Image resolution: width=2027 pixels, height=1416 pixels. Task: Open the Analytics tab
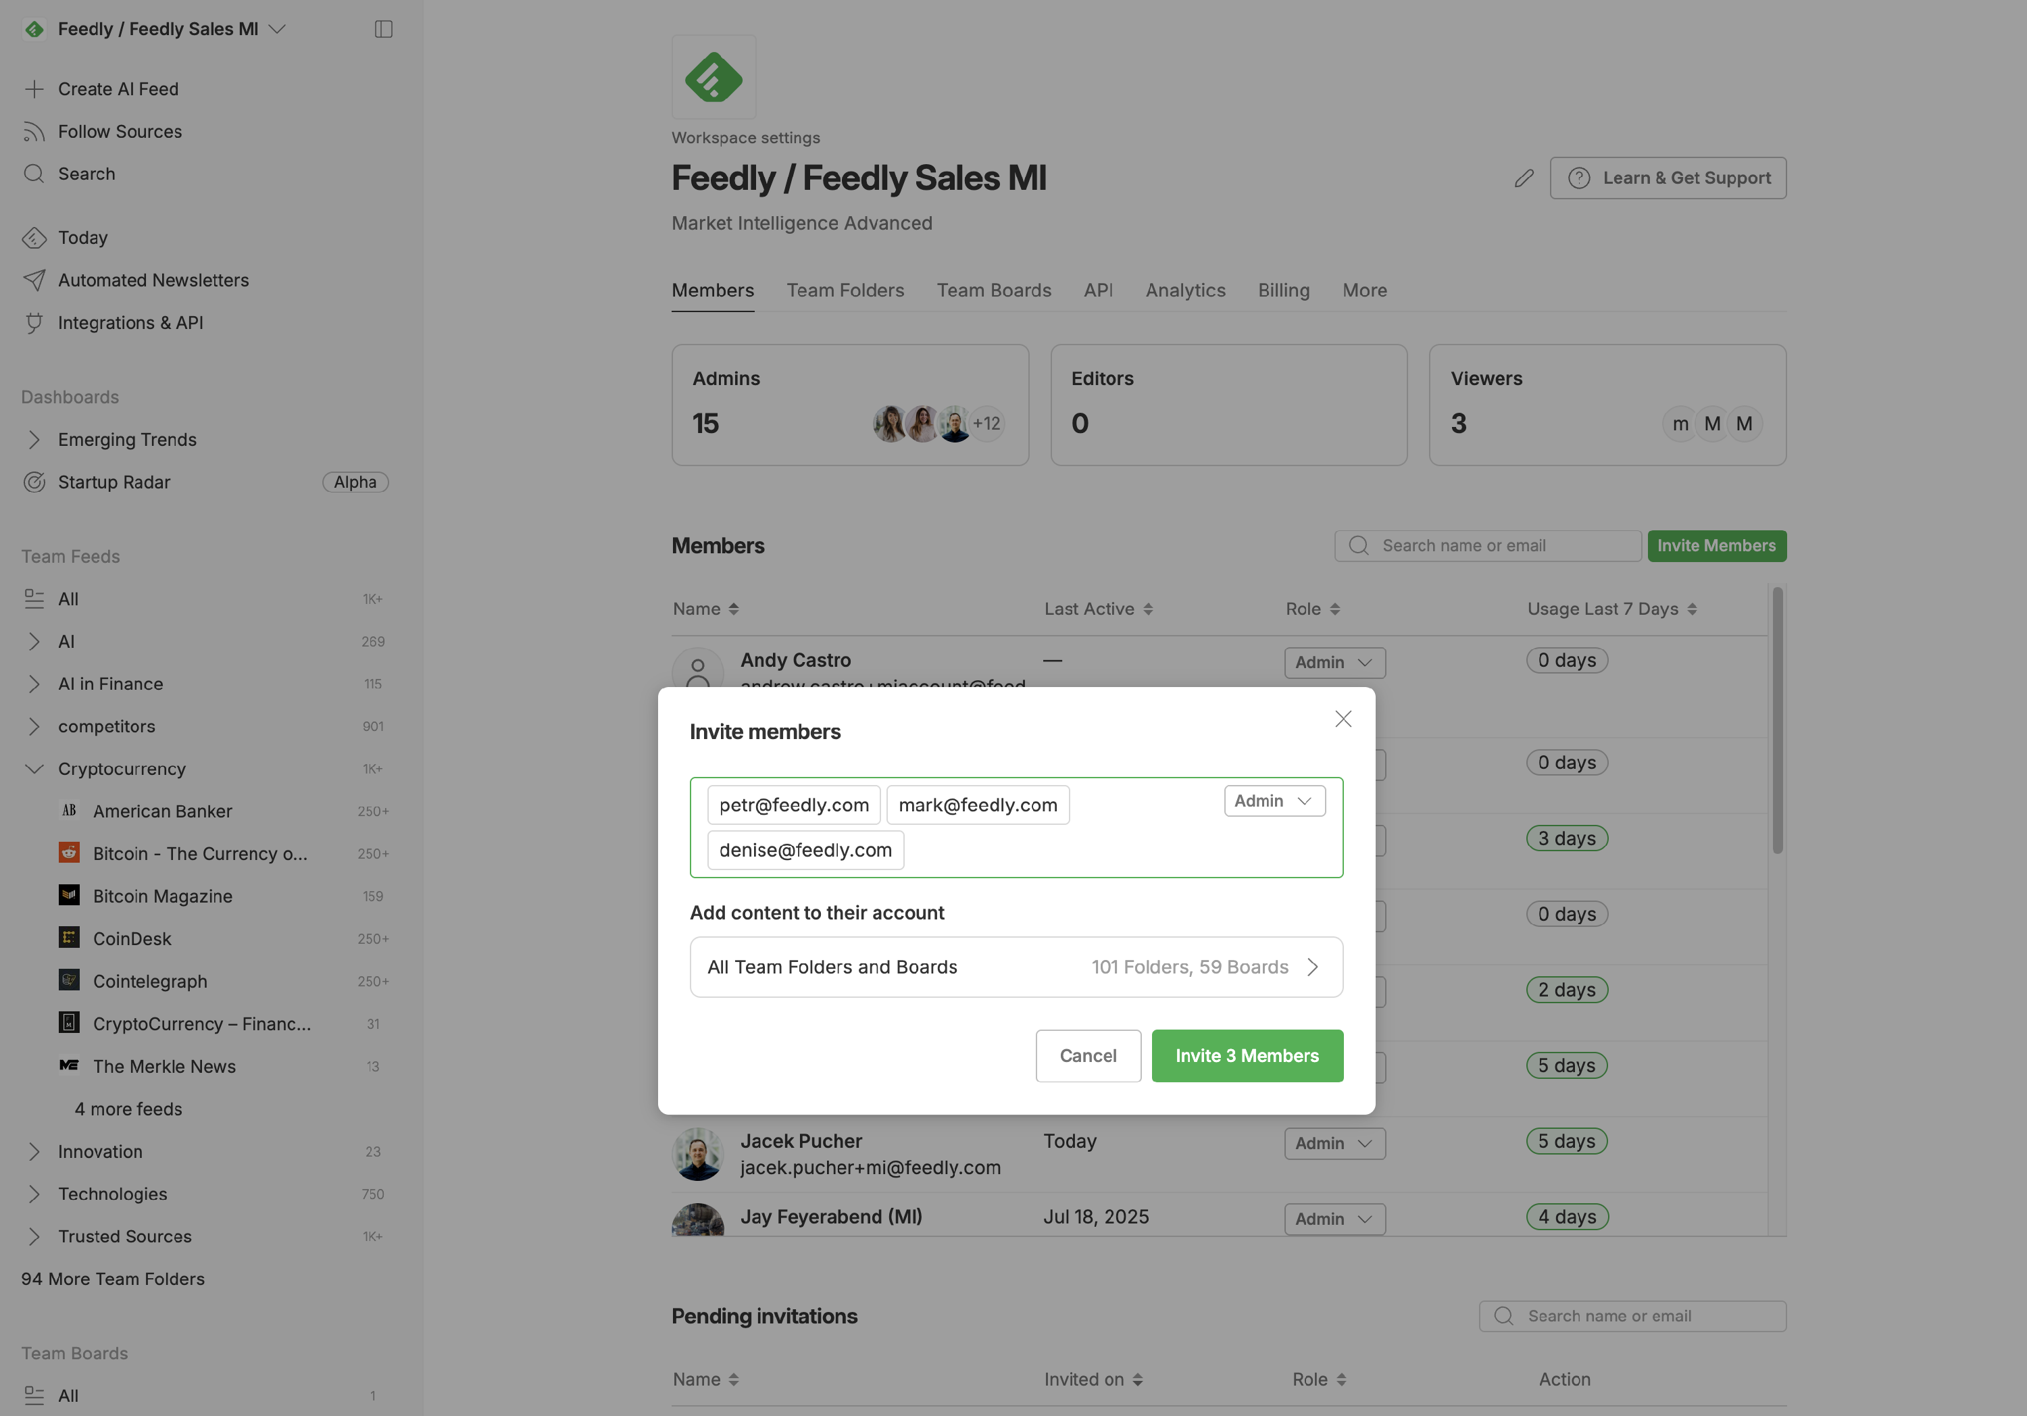pyautogui.click(x=1184, y=290)
